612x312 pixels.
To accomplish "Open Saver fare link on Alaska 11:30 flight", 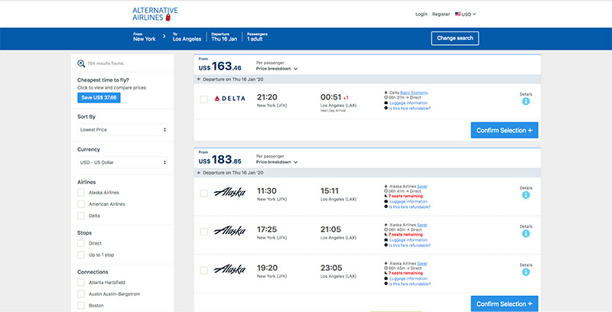I will [422, 187].
